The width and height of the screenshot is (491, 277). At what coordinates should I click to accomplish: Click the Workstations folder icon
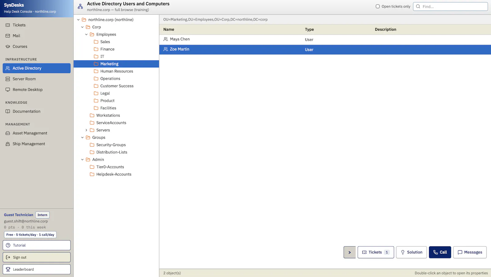[92, 115]
